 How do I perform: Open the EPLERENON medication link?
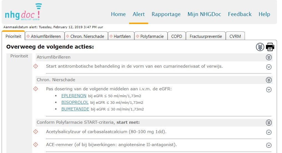coord(74,96)
